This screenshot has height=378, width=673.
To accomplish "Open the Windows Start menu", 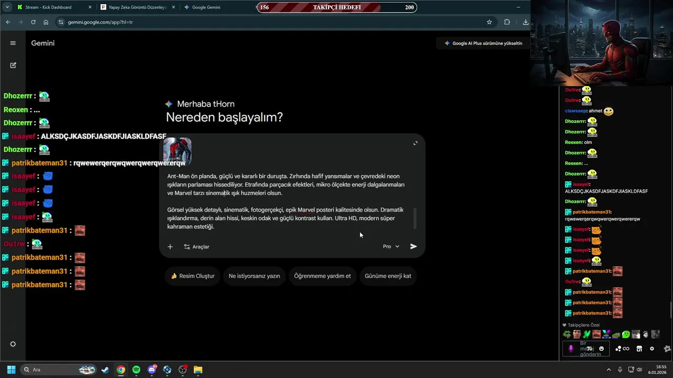I will [11, 370].
